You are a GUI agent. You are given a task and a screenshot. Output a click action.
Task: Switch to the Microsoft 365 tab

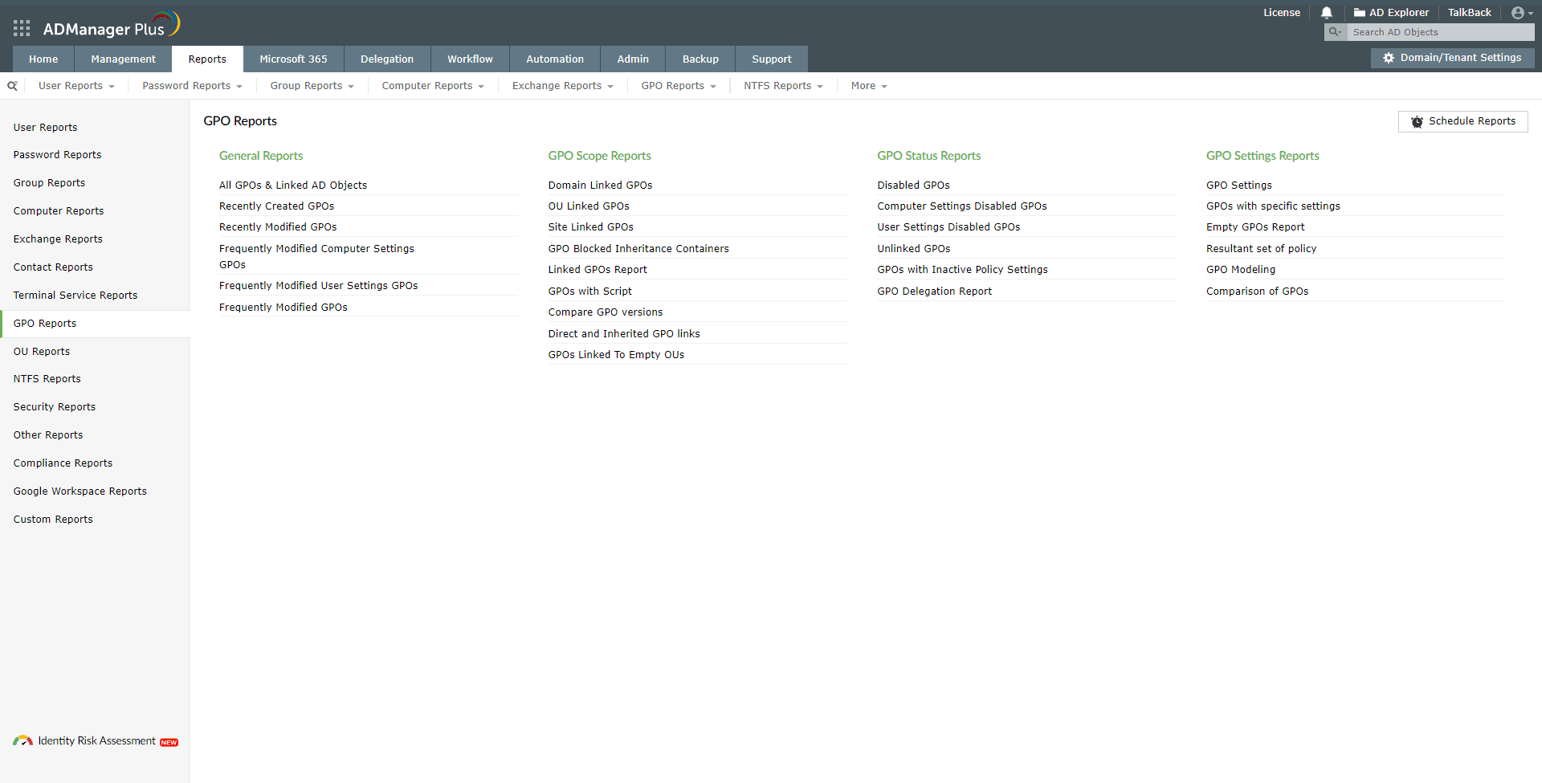coord(293,59)
